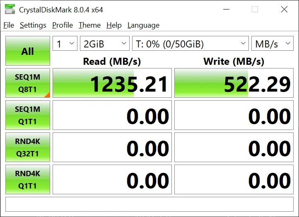This screenshot has height=217, width=299.
Task: Click the SEQ1M Q8T1 read value 1235.21
Action: (x=112, y=83)
